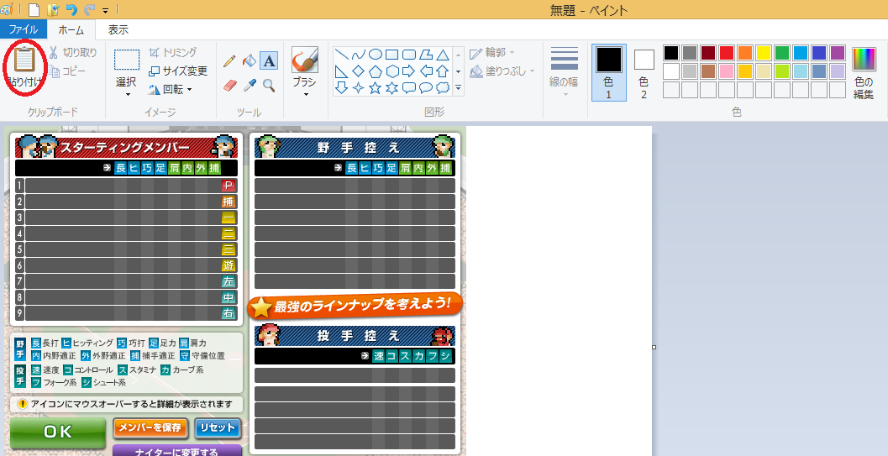Open the ファイル menu tab
888x456 pixels.
(x=24, y=29)
